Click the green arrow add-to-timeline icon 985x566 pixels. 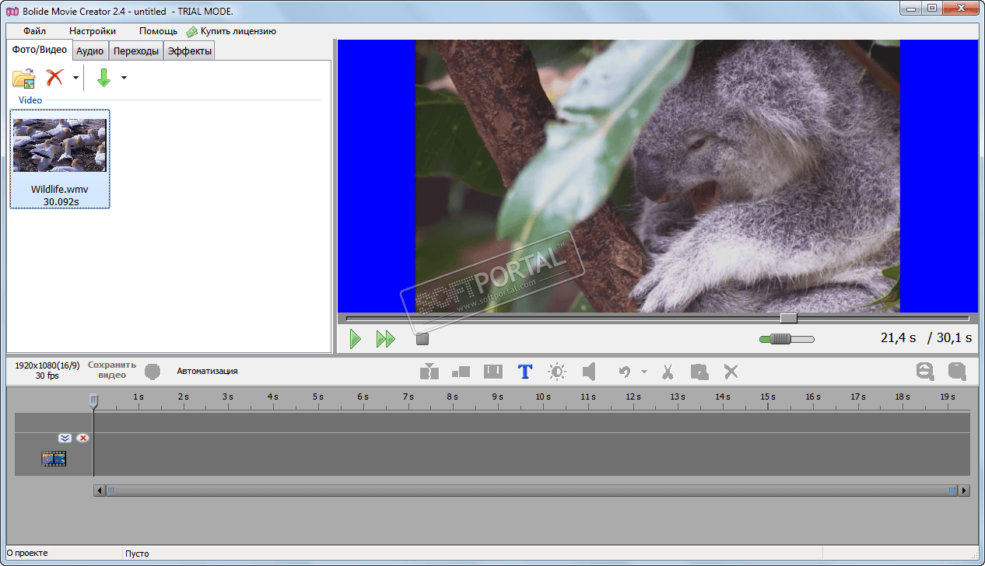pyautogui.click(x=103, y=78)
